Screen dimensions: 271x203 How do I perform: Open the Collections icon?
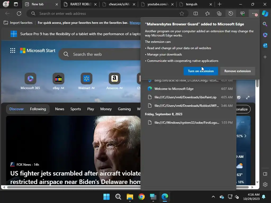[219, 13]
